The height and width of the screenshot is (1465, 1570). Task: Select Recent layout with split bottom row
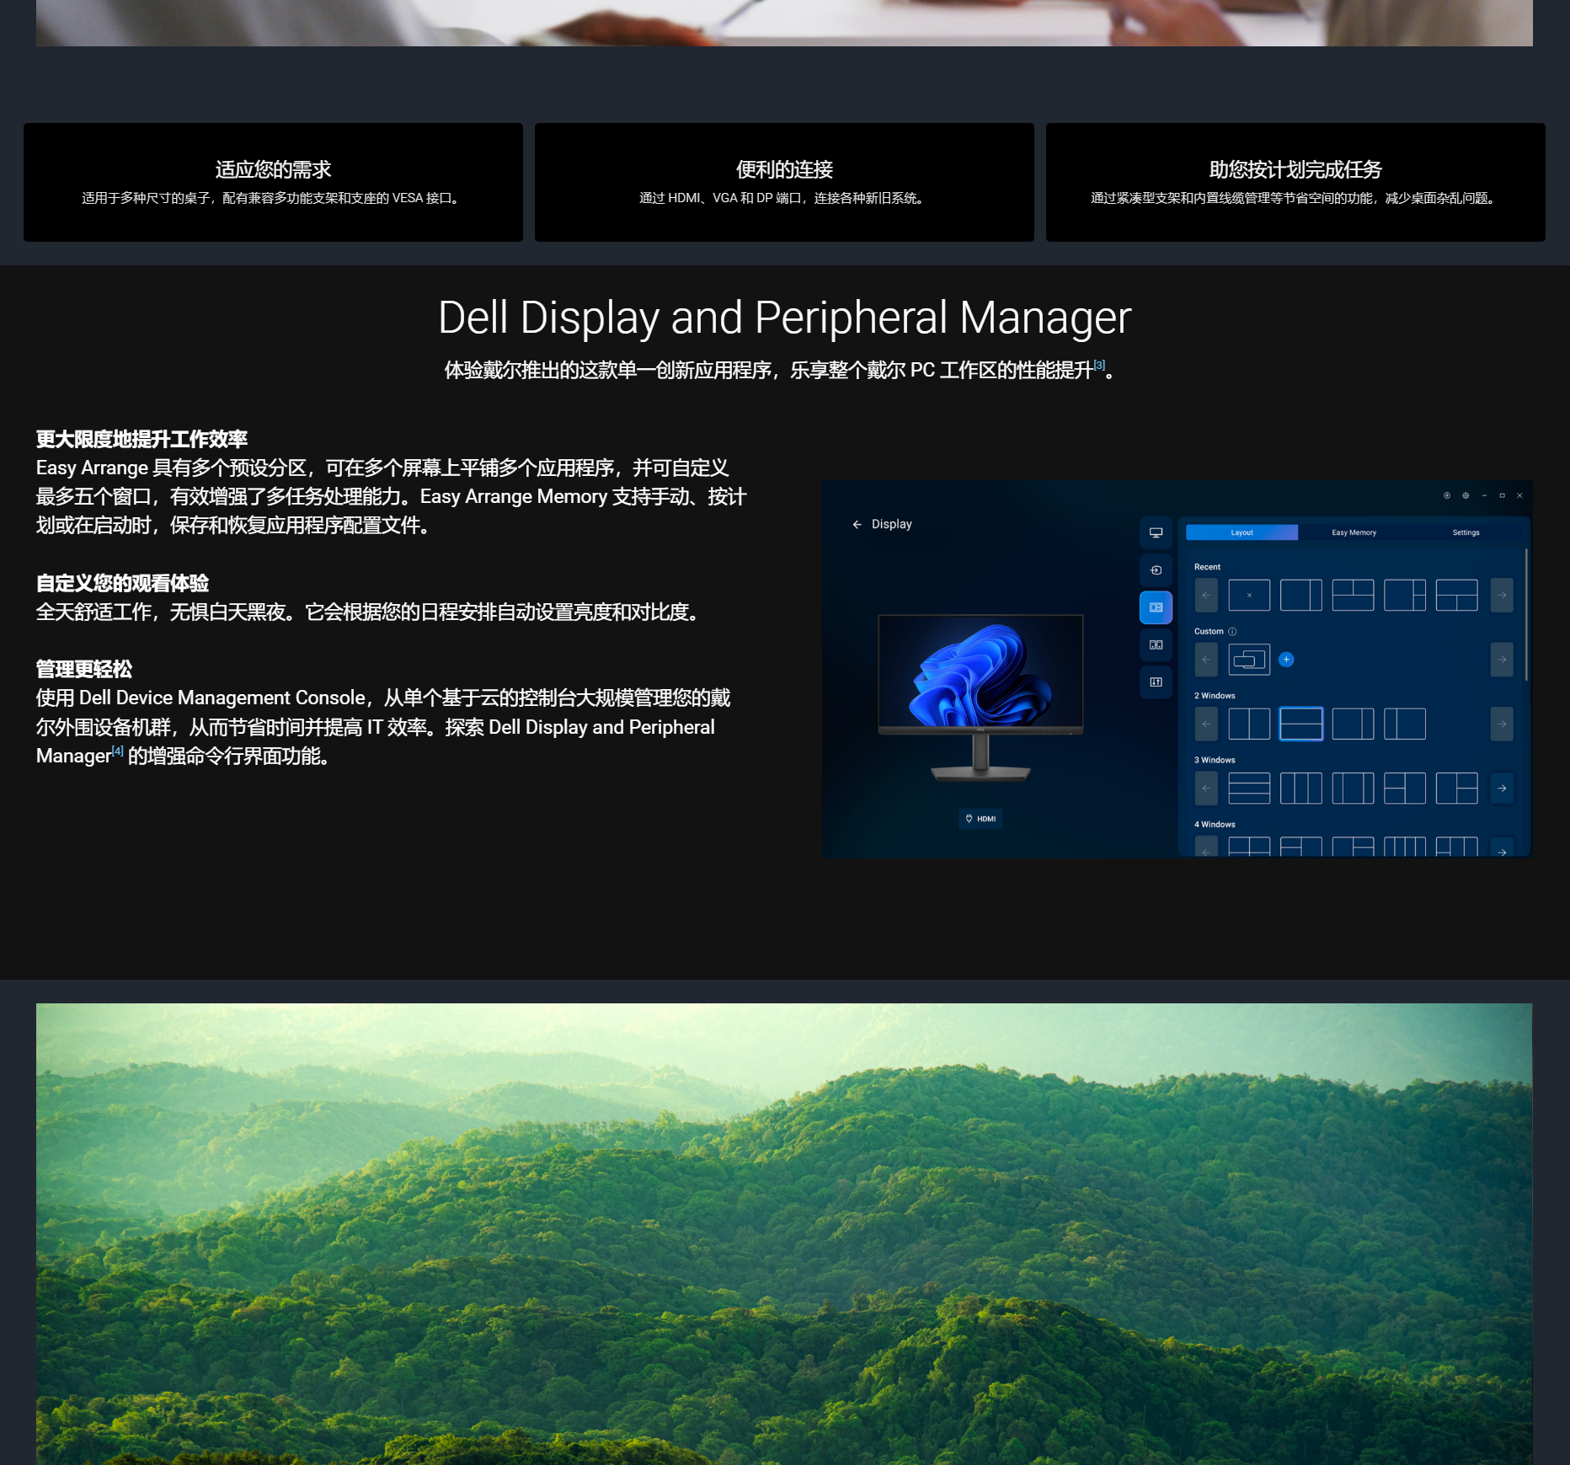pyautogui.click(x=1457, y=596)
